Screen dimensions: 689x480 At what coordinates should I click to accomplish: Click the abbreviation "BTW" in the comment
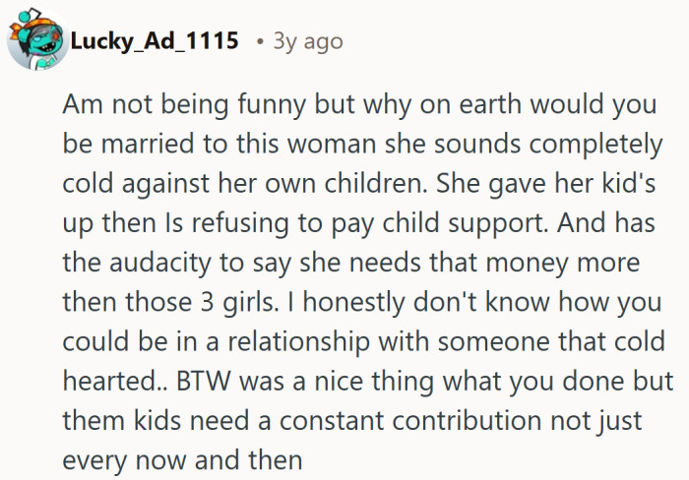pos(208,382)
